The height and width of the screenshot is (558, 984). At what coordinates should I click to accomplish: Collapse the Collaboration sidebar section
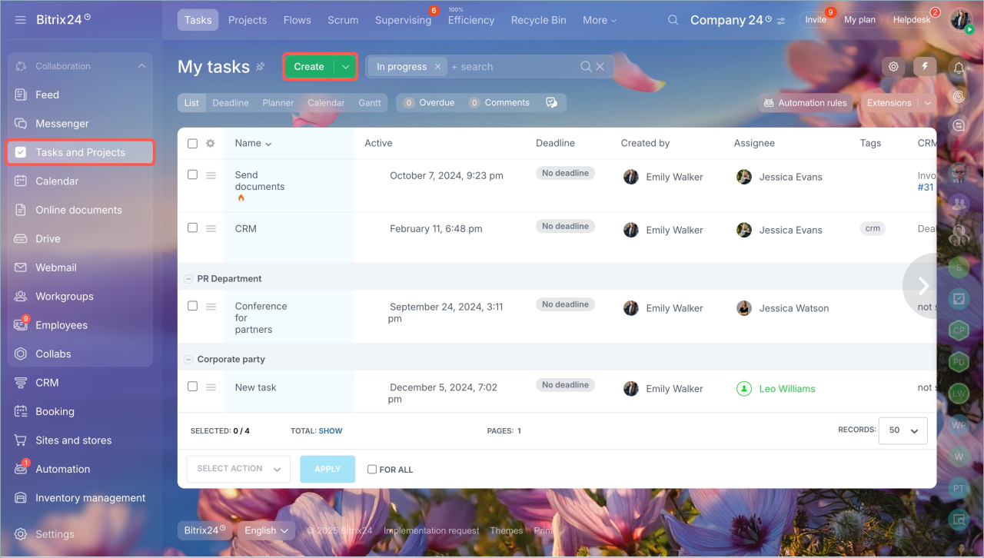141,66
